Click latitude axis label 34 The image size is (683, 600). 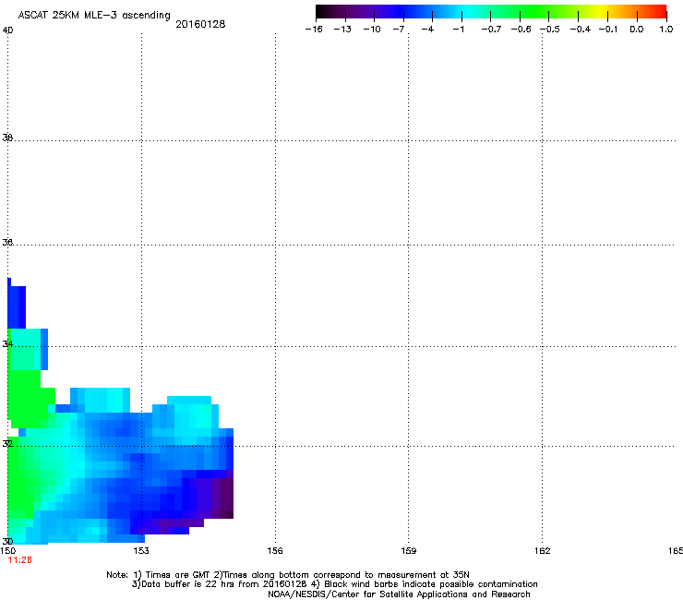(7, 343)
